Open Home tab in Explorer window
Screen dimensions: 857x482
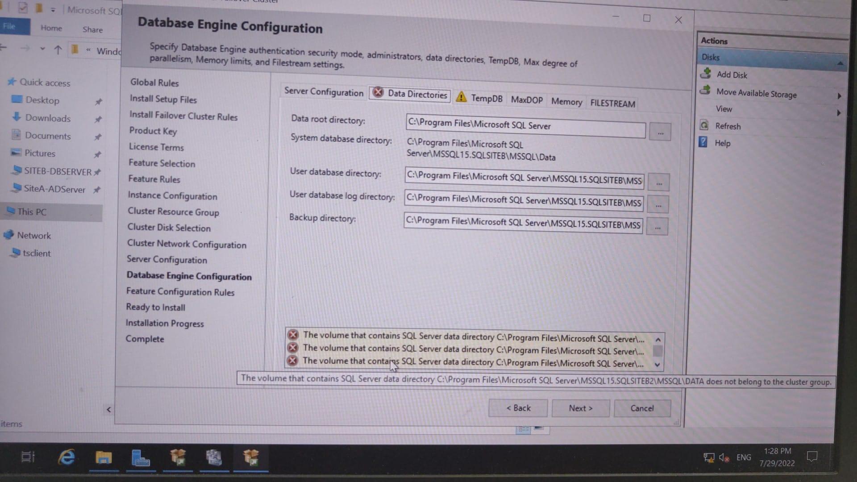coord(51,28)
